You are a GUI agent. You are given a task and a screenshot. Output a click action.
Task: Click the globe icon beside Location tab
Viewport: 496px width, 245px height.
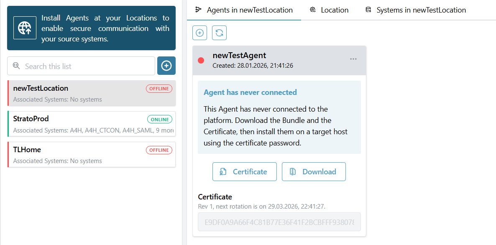coord(313,10)
